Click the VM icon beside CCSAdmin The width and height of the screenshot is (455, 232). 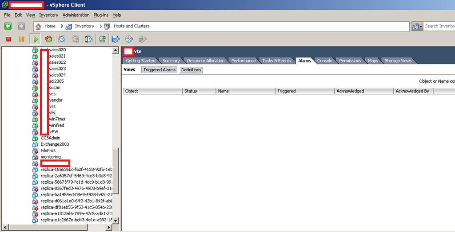click(x=35, y=138)
